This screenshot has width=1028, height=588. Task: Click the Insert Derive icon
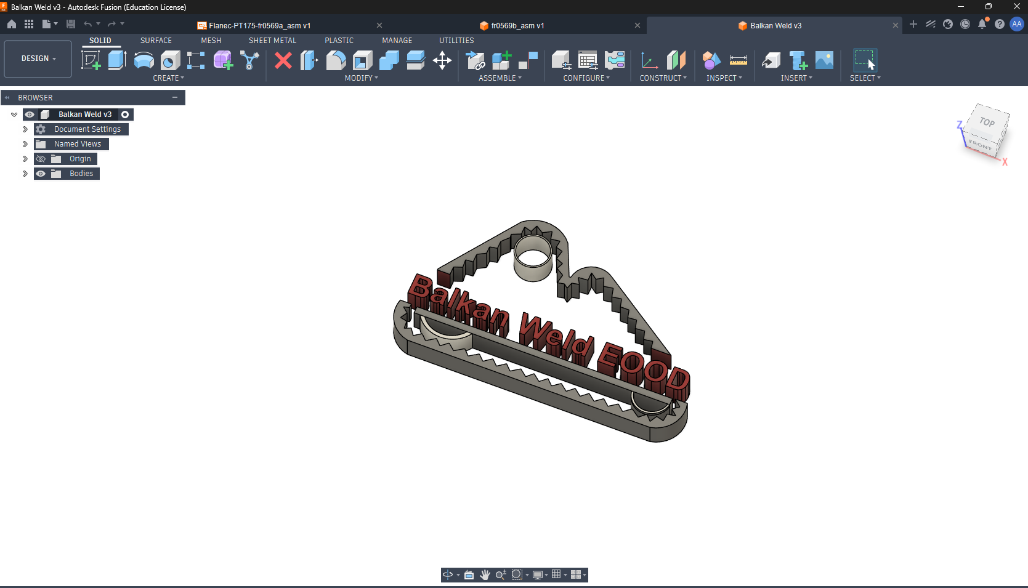[771, 60]
